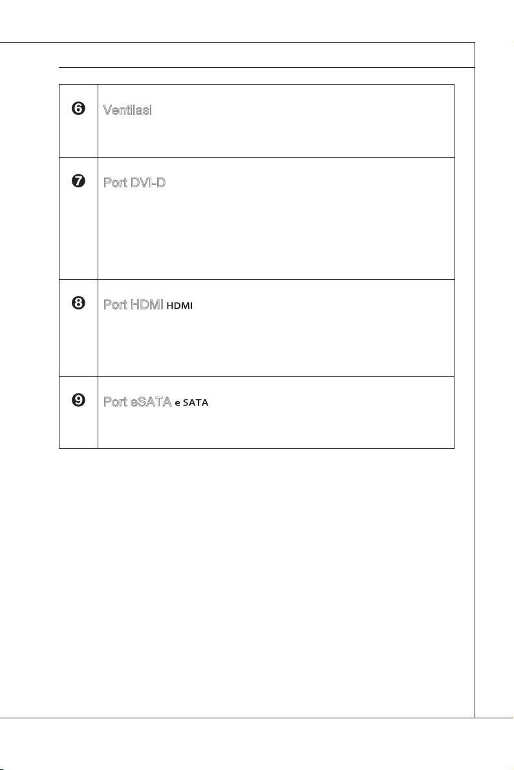Click the number cell below circled 7
514x770 pixels.
pos(78,234)
